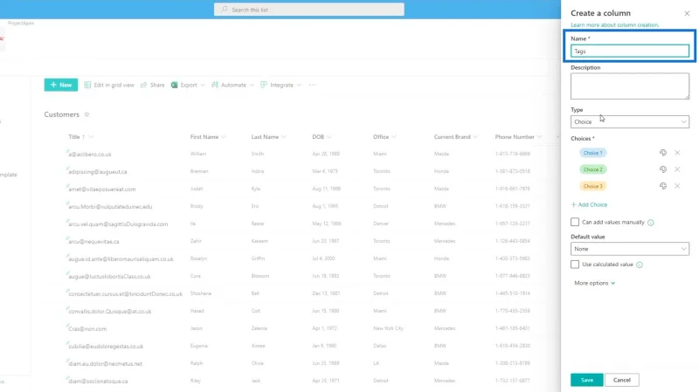This screenshot has height=392, width=699.
Task: Open Office column header menu
Action: click(x=394, y=137)
